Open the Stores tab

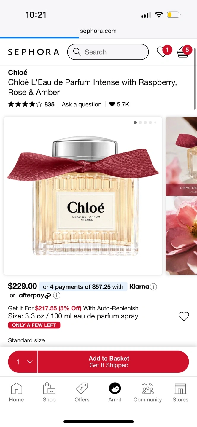point(180,392)
